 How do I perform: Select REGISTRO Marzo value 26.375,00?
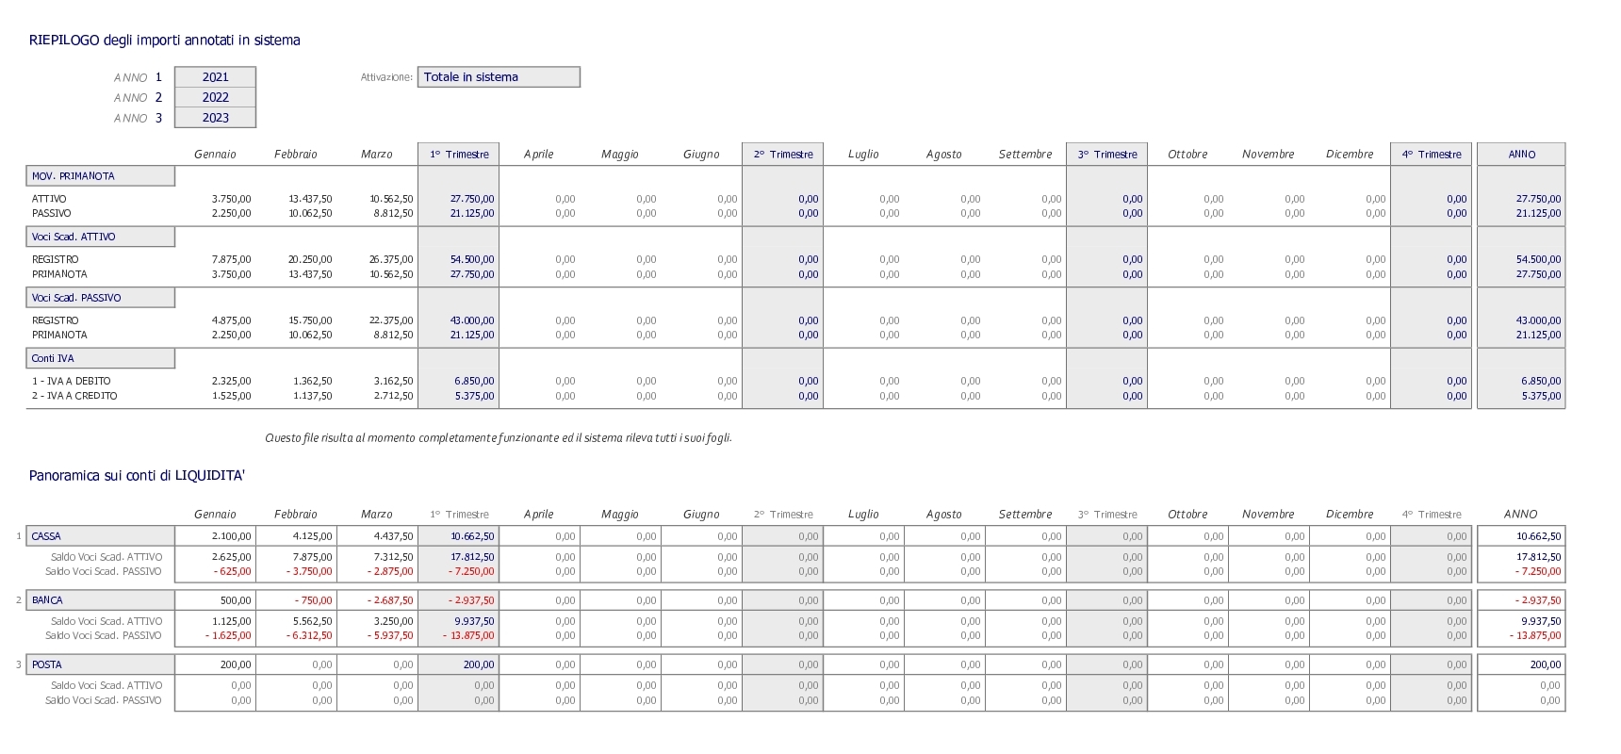point(391,260)
